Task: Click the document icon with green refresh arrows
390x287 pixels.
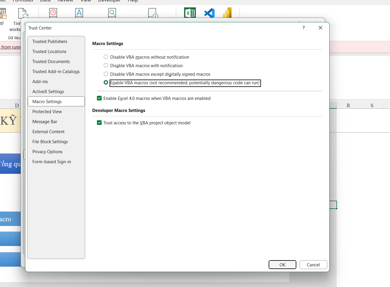Action: click(23, 14)
